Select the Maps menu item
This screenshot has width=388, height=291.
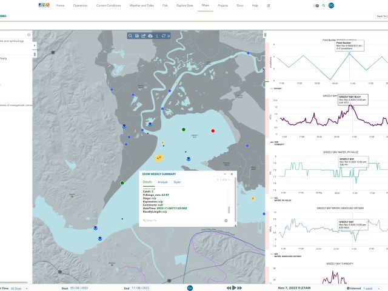(x=206, y=5)
